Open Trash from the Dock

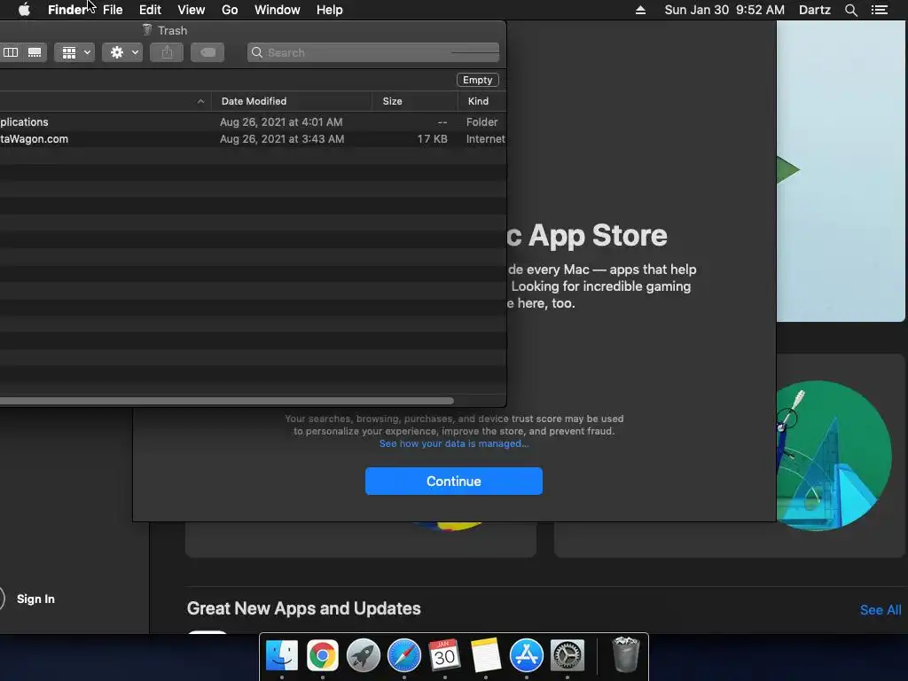(x=626, y=654)
